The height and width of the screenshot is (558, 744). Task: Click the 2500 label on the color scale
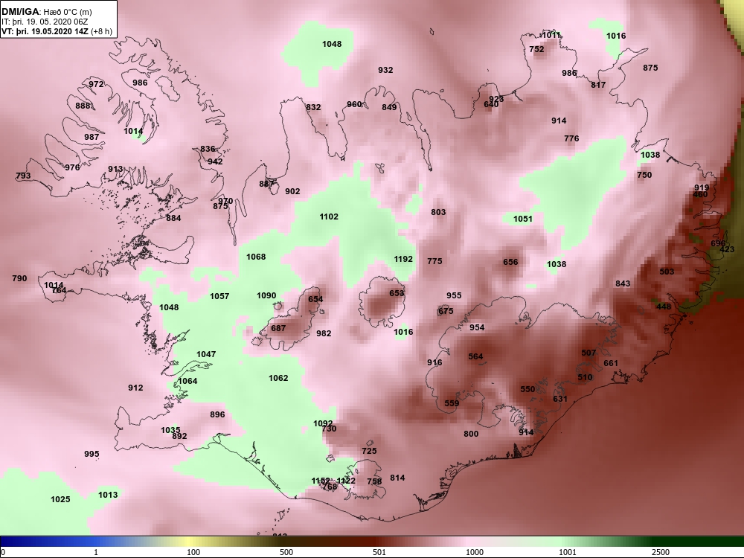click(661, 552)
